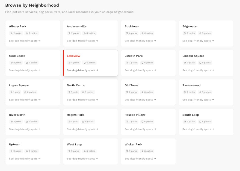Click the parks icon in Uptown card
Image resolution: width=240 pixels, height=171 pixels.
coord(11,151)
